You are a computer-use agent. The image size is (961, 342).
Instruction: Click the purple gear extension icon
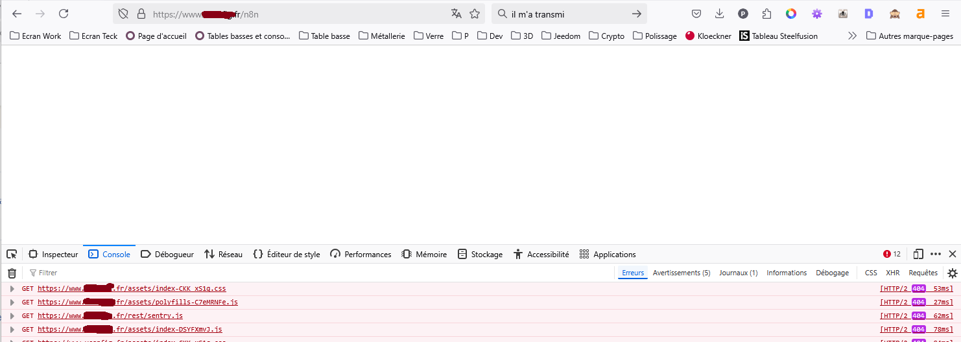817,14
